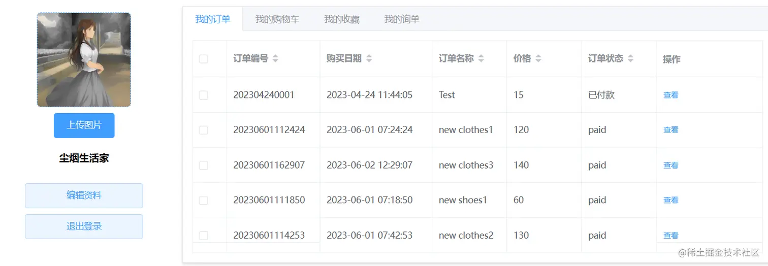Screen dimensions: 768x266
Task: Tick checkbox for order 20230601112424
Action: click(203, 130)
